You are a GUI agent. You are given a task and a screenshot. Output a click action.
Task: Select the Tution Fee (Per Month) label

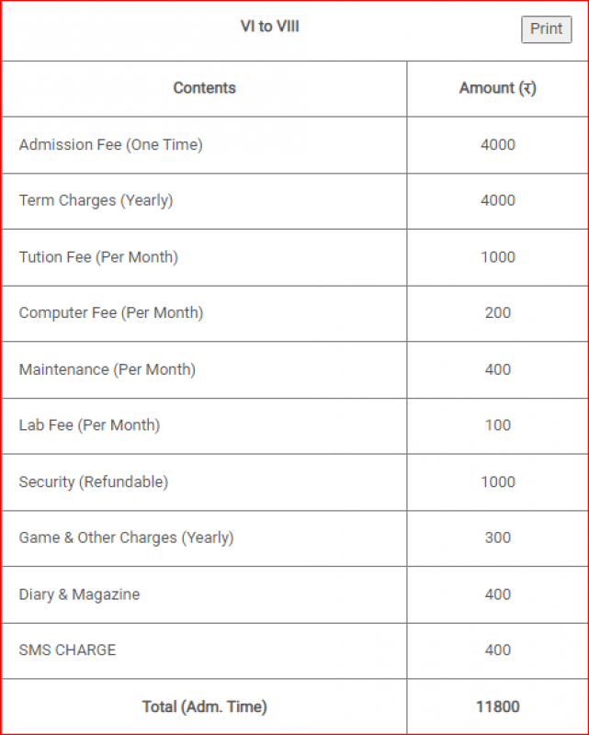coord(98,257)
